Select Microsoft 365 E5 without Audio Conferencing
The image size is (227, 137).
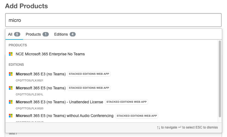coord(64,116)
